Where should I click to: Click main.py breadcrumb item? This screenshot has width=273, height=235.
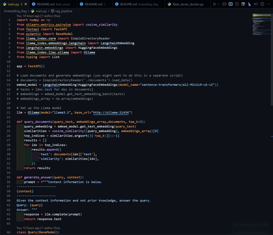pyautogui.click(x=39, y=11)
